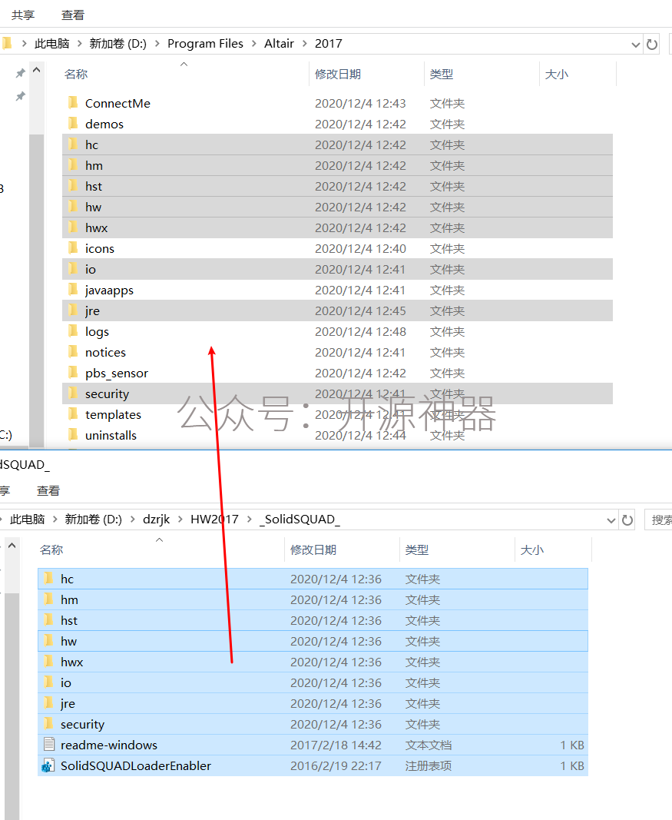The image size is (672, 820).
Task: Click hm folder icon in Altair 2017 window
Action: click(73, 164)
